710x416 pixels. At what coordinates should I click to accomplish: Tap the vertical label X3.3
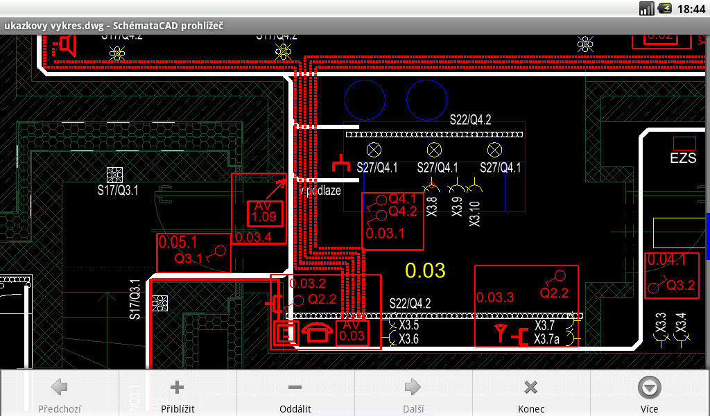click(660, 323)
